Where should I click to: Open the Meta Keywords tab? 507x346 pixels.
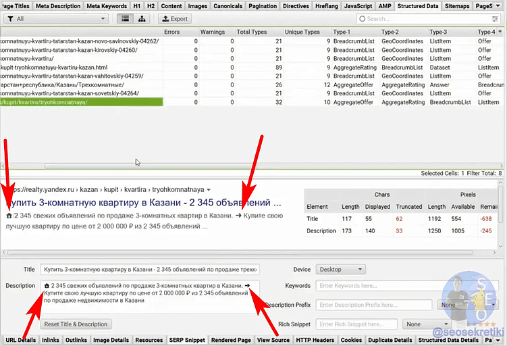pyautogui.click(x=107, y=6)
